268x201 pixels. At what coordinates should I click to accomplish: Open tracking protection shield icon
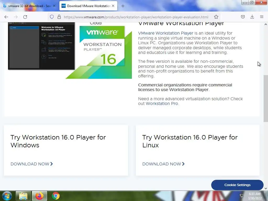(x=52, y=17)
